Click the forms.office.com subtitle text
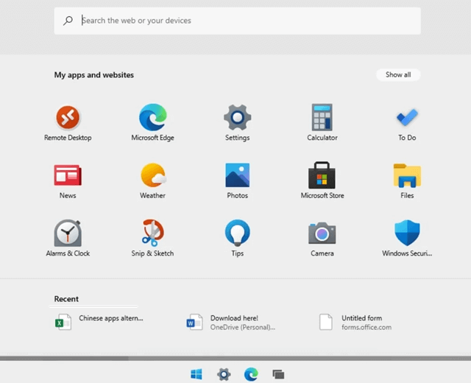The image size is (471, 383). [366, 327]
